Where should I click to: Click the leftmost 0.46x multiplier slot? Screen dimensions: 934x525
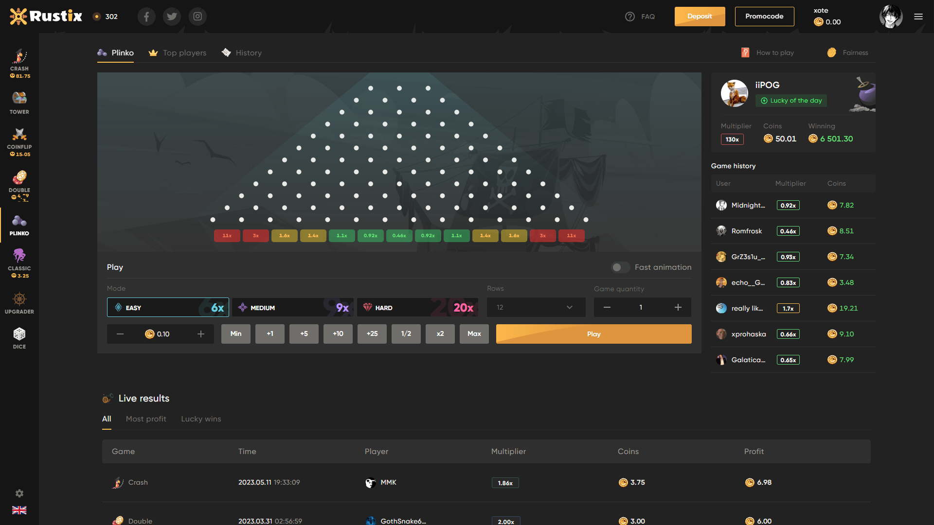click(x=399, y=236)
